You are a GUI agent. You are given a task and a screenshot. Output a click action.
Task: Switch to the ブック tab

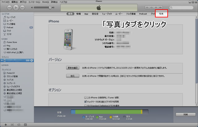point(153,14)
